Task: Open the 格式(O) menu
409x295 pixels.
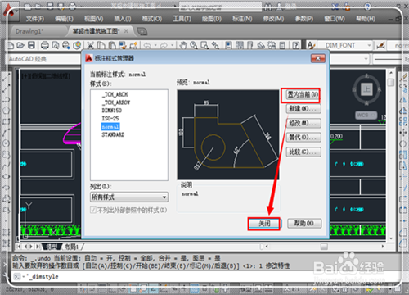Action: click(152, 19)
